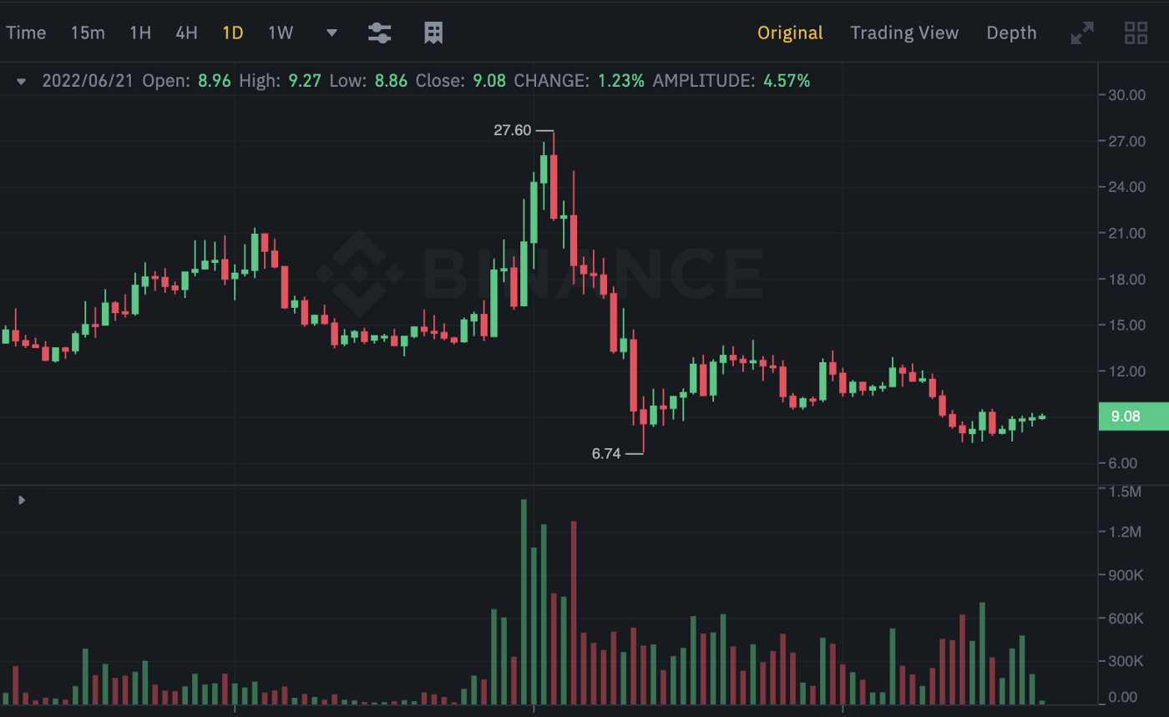Switch to Original chart tab
The width and height of the screenshot is (1169, 717).
pyautogui.click(x=790, y=33)
